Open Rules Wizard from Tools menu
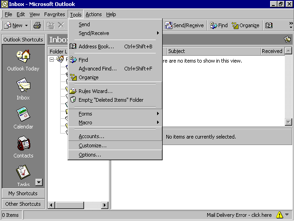Image resolution: width=294 pixels, height=221 pixels. 115,91
